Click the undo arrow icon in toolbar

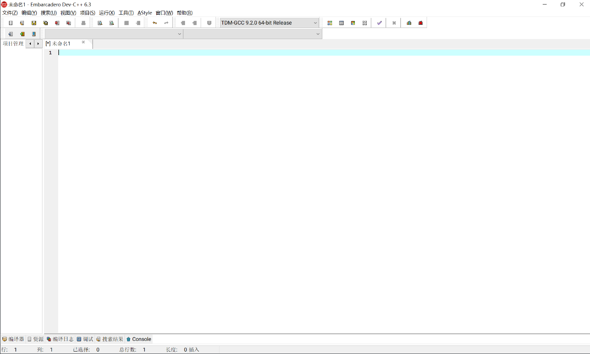click(155, 23)
